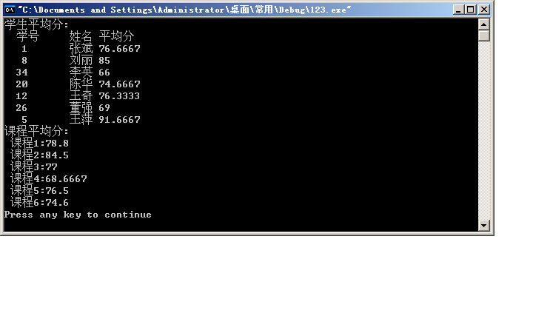Click the name 王奇
This screenshot has width=533, height=333.
pos(81,95)
